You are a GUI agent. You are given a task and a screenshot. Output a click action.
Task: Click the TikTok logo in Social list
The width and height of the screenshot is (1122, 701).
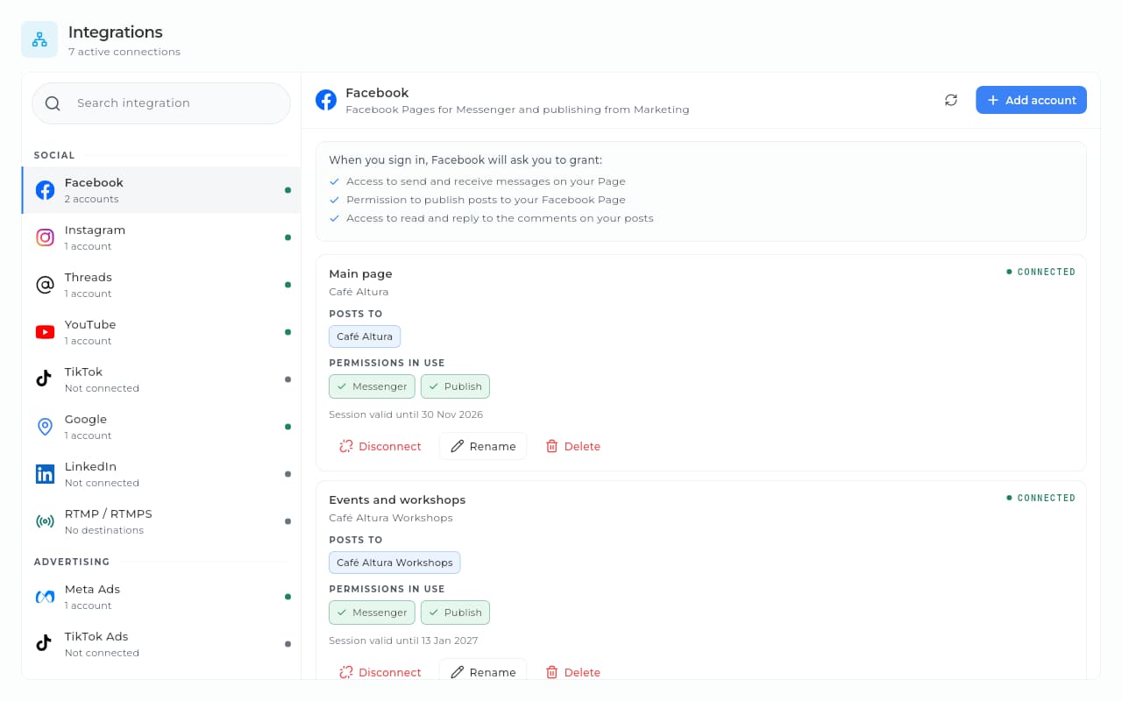(x=44, y=379)
